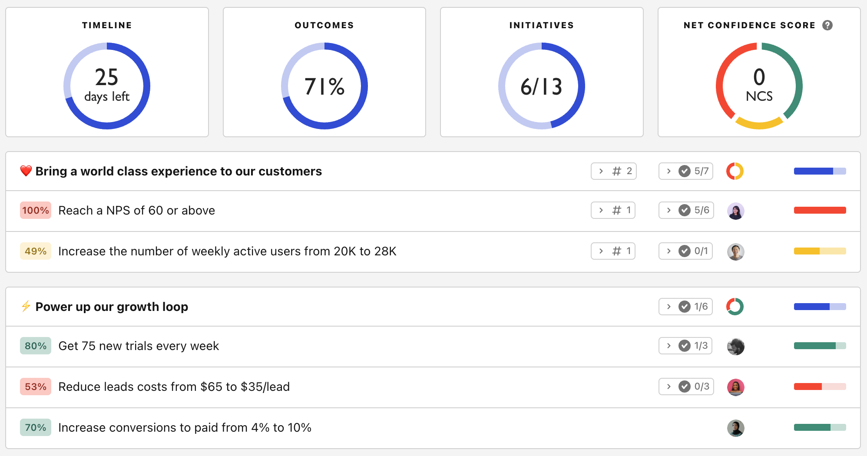The height and width of the screenshot is (456, 867).
Task: Click the red progress bar on leads costs row
Action: pyautogui.click(x=820, y=387)
